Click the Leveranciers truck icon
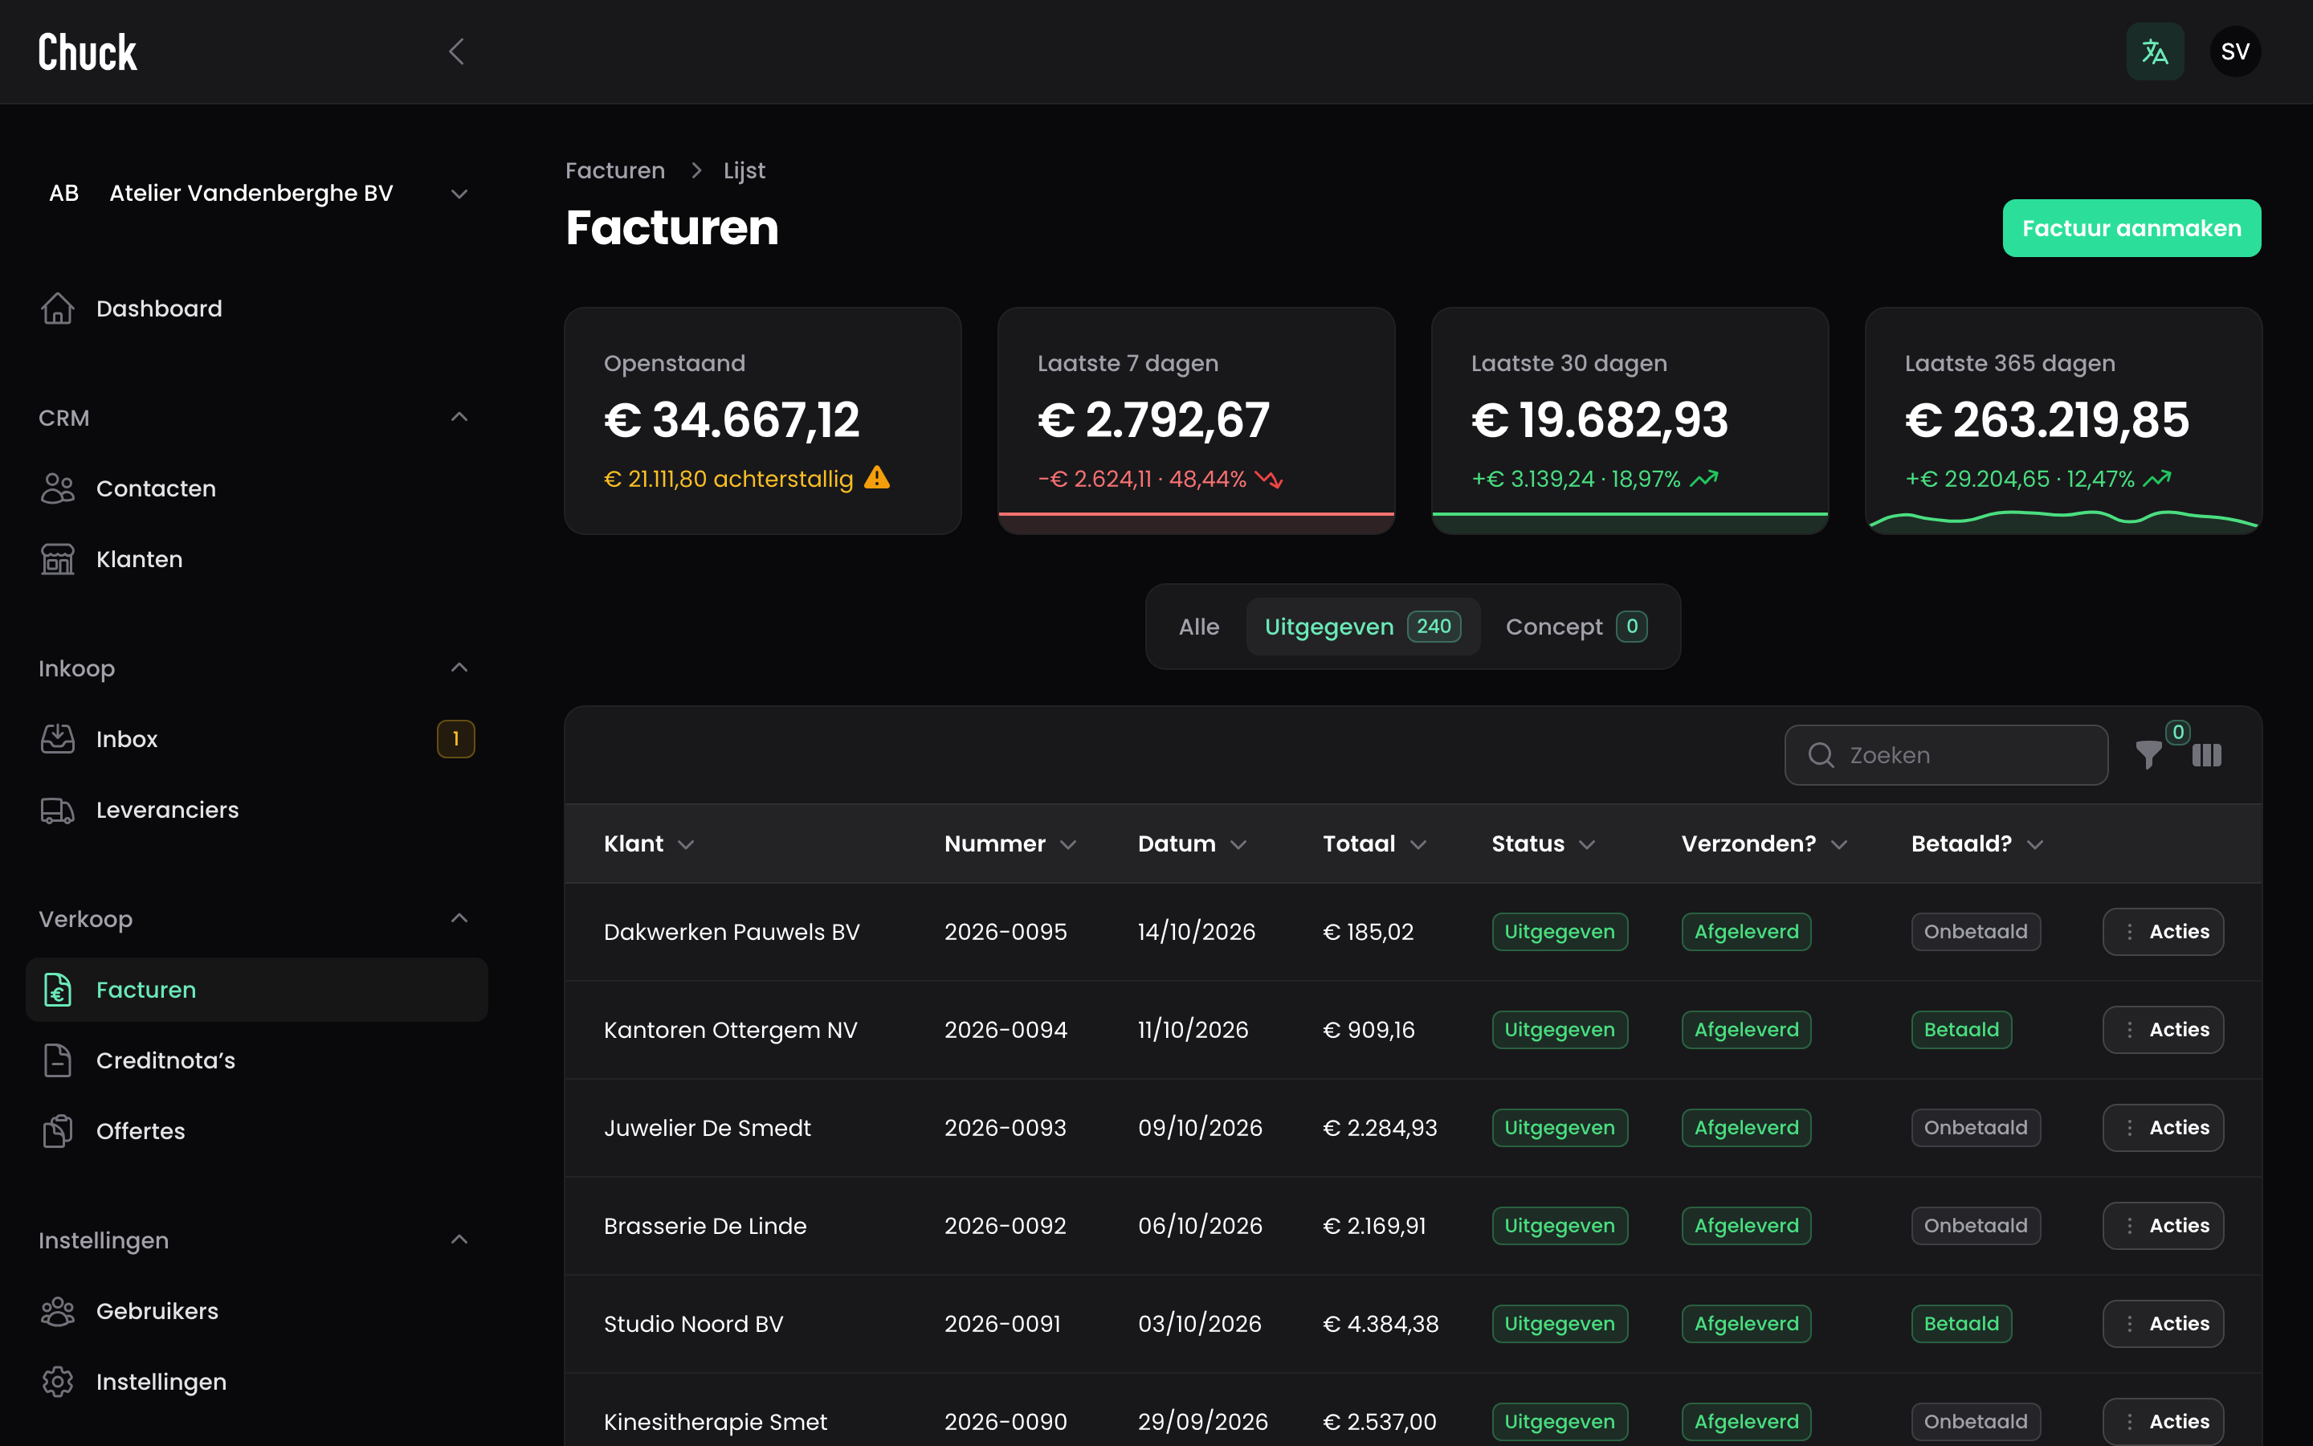The image size is (2313, 1446). point(57,810)
